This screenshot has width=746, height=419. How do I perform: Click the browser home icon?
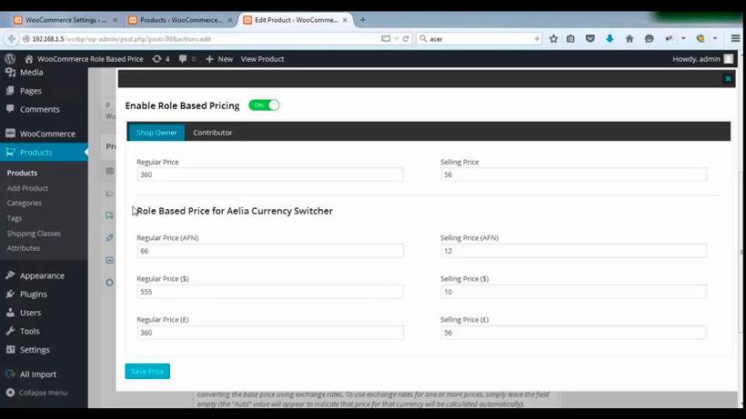[x=630, y=39]
